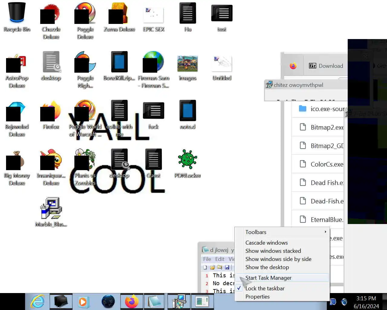The height and width of the screenshot is (310, 387).
Task: Choose Show windows stacked
Action: click(273, 251)
